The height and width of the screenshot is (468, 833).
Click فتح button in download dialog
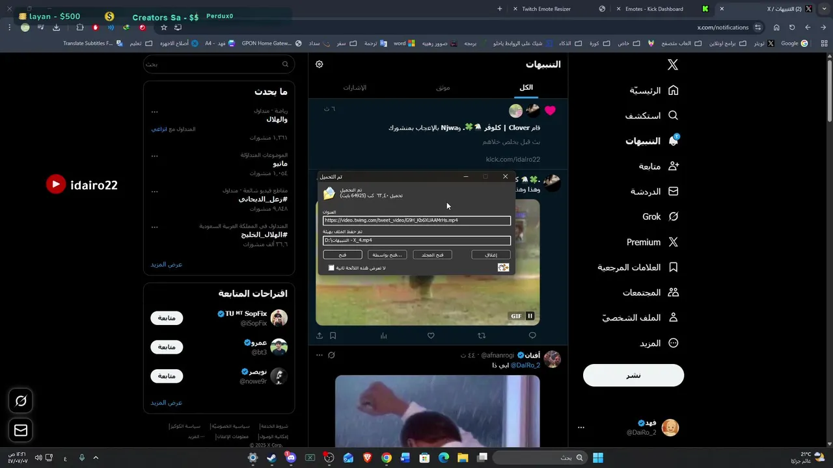click(342, 255)
